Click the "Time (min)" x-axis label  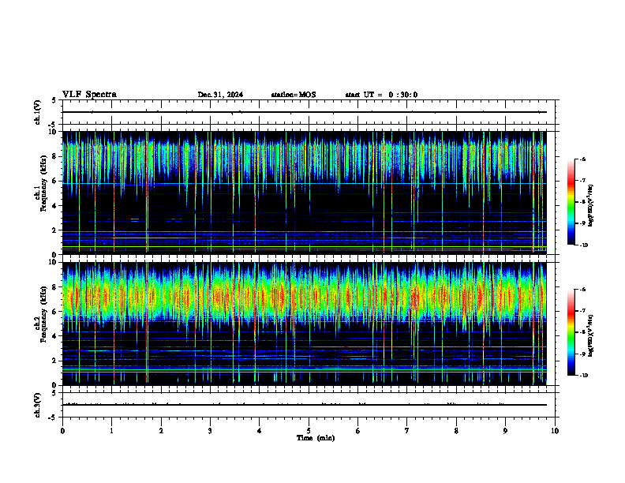pyautogui.click(x=316, y=438)
